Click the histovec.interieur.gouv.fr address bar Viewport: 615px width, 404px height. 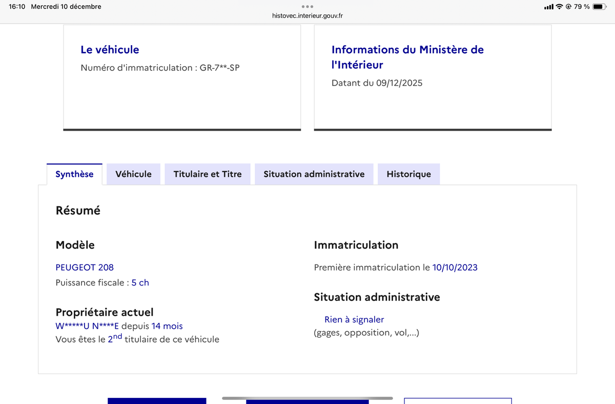307,16
